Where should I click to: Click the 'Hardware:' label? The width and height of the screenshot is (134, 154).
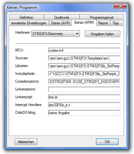pyautogui.click(x=23, y=32)
